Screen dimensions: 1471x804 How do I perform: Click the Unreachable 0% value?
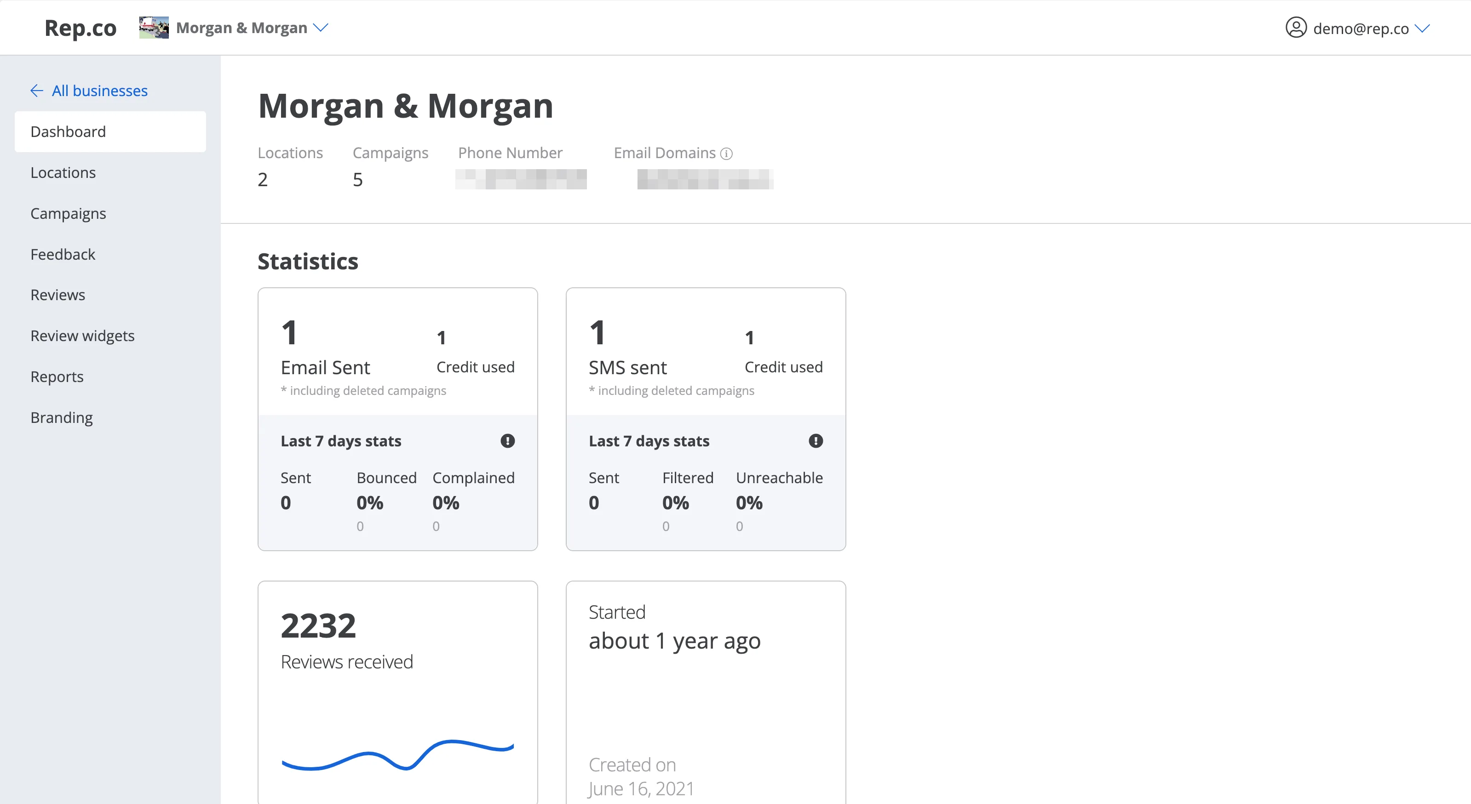click(x=749, y=503)
